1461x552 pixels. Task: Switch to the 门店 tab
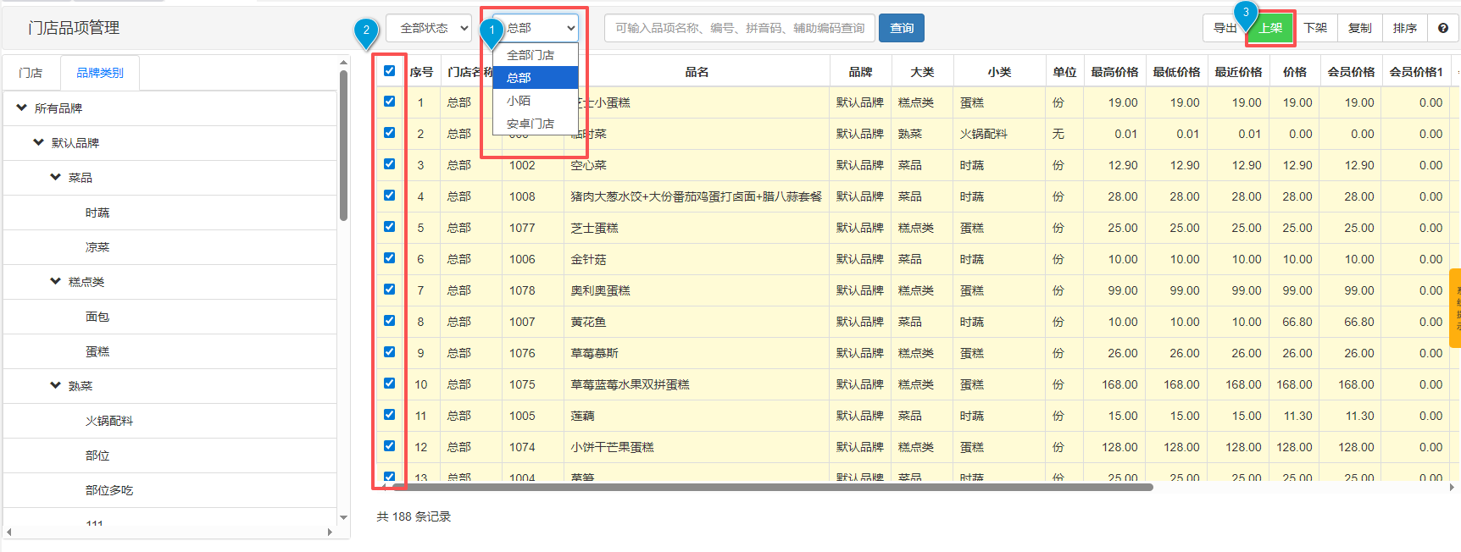coord(31,73)
